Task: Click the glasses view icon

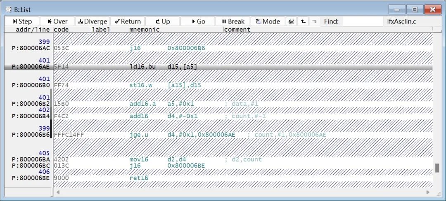Action: click(291, 21)
